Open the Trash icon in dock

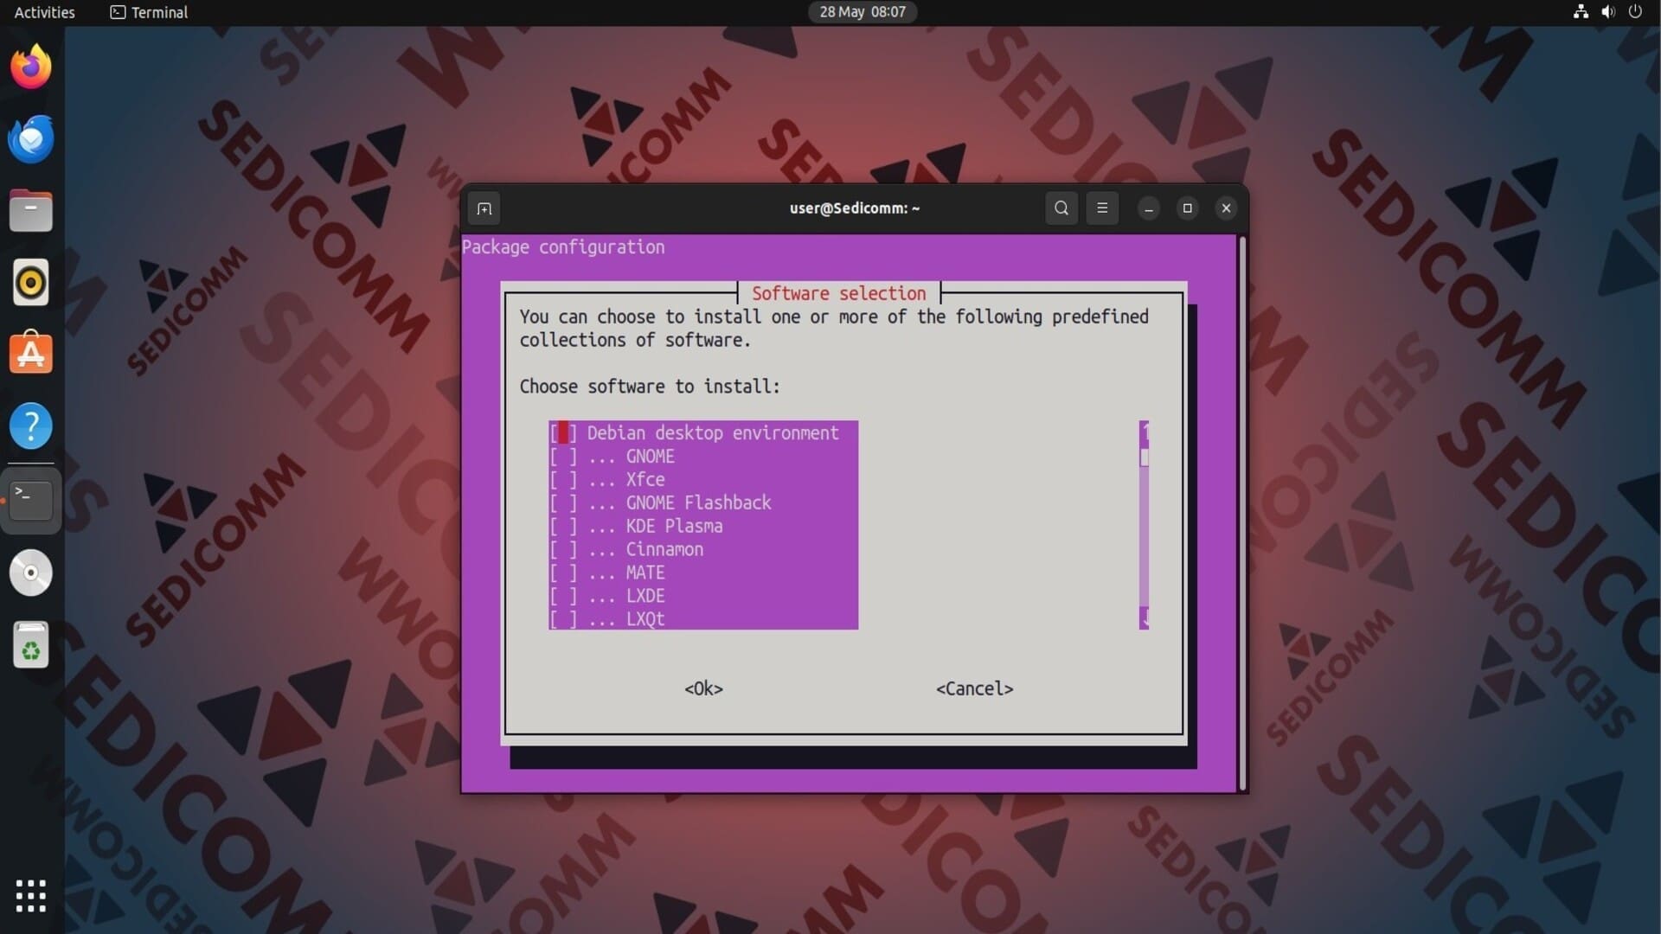[x=31, y=645]
